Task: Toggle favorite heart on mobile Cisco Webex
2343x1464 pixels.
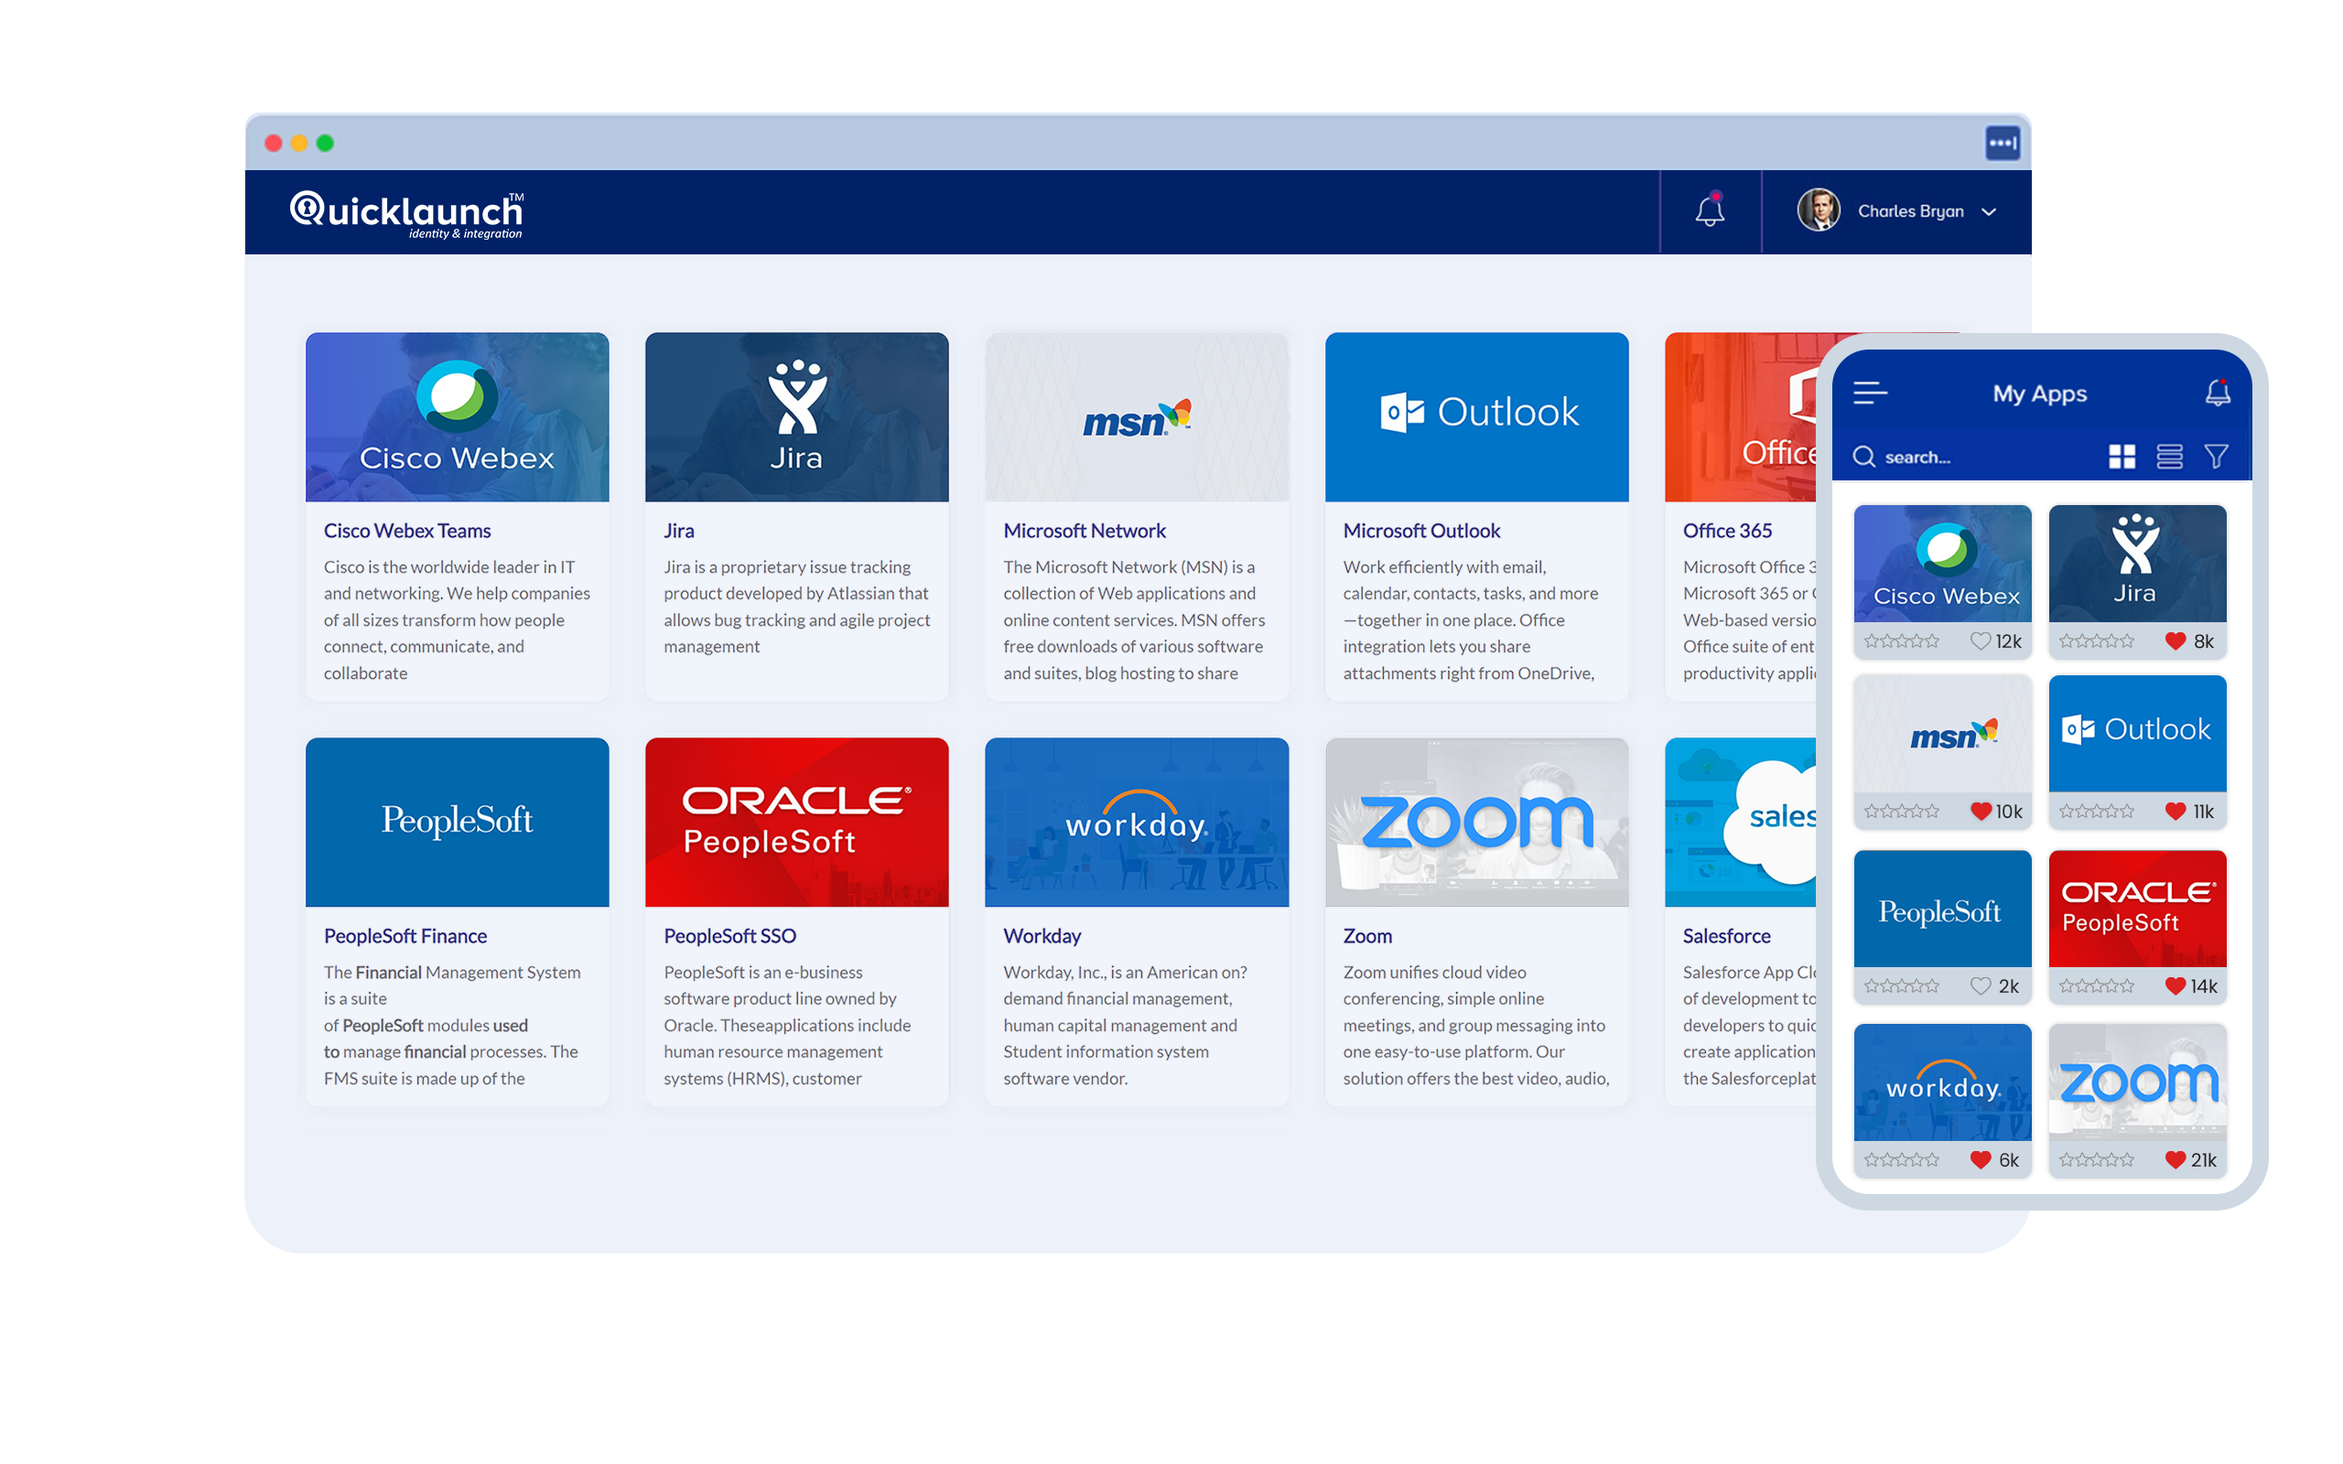Action: pyautogui.click(x=1980, y=641)
